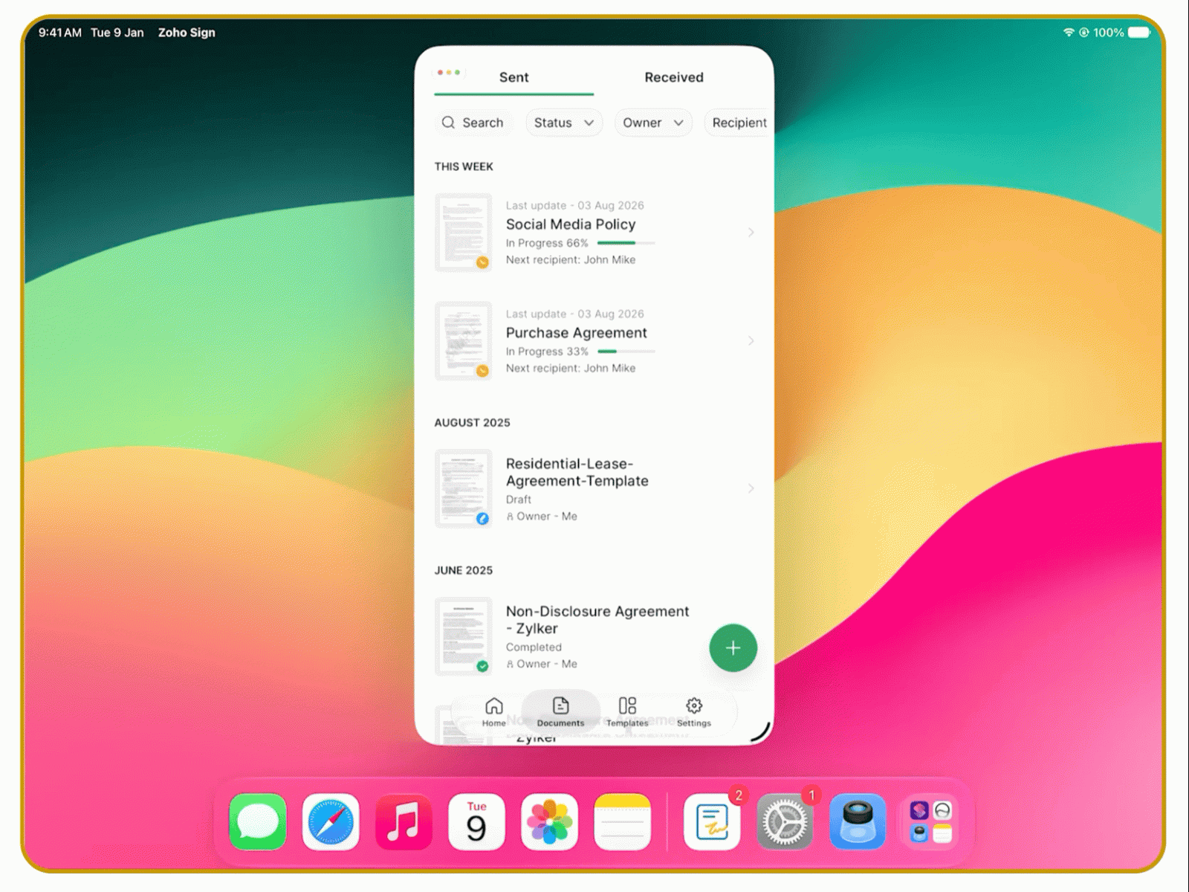This screenshot has height=892, width=1189.
Task: Expand the Status filter dropdown
Action: pyautogui.click(x=564, y=123)
